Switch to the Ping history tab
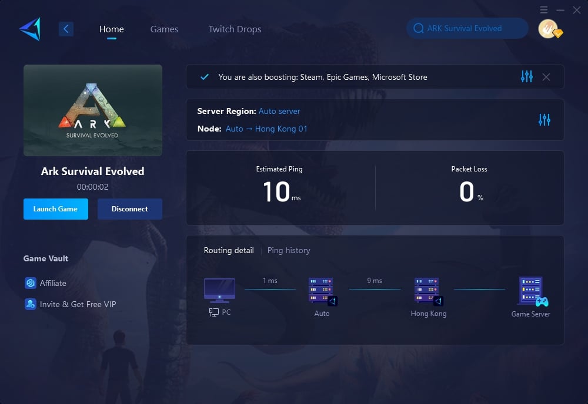Viewport: 588px width, 404px height. [289, 250]
